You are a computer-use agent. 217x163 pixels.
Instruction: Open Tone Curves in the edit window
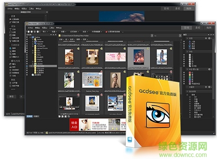click(14, 73)
